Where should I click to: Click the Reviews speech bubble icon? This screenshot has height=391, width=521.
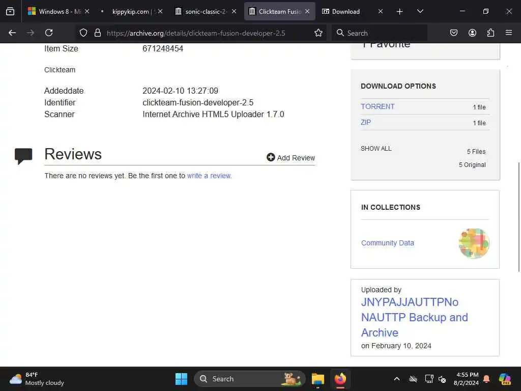click(x=23, y=156)
